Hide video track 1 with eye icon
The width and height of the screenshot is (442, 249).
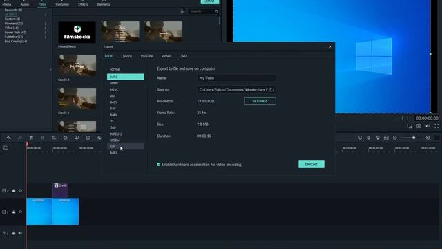20,212
